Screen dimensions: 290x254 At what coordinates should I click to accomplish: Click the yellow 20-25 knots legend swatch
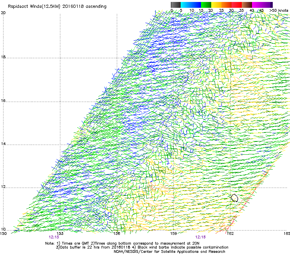pos(216,5)
